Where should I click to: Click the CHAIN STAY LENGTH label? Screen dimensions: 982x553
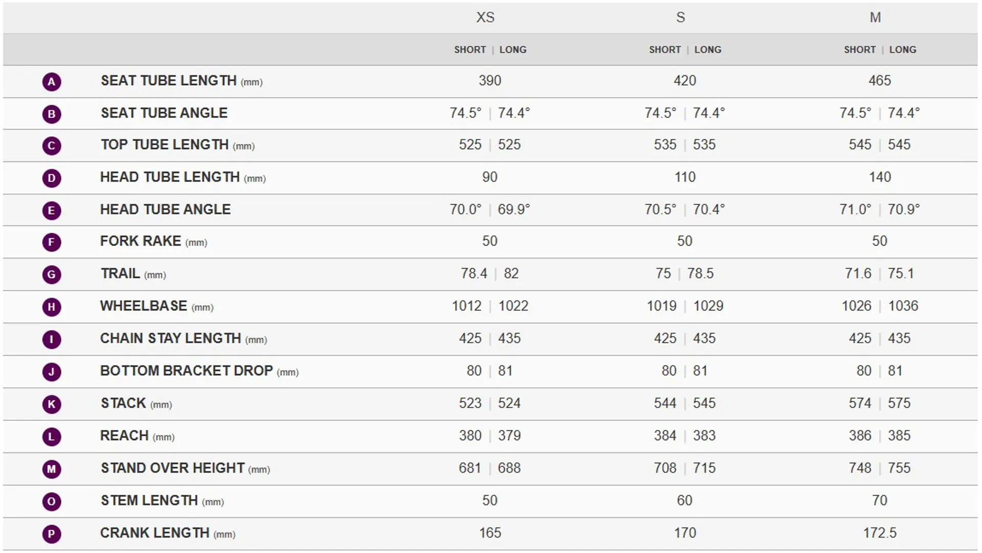pyautogui.click(x=170, y=339)
